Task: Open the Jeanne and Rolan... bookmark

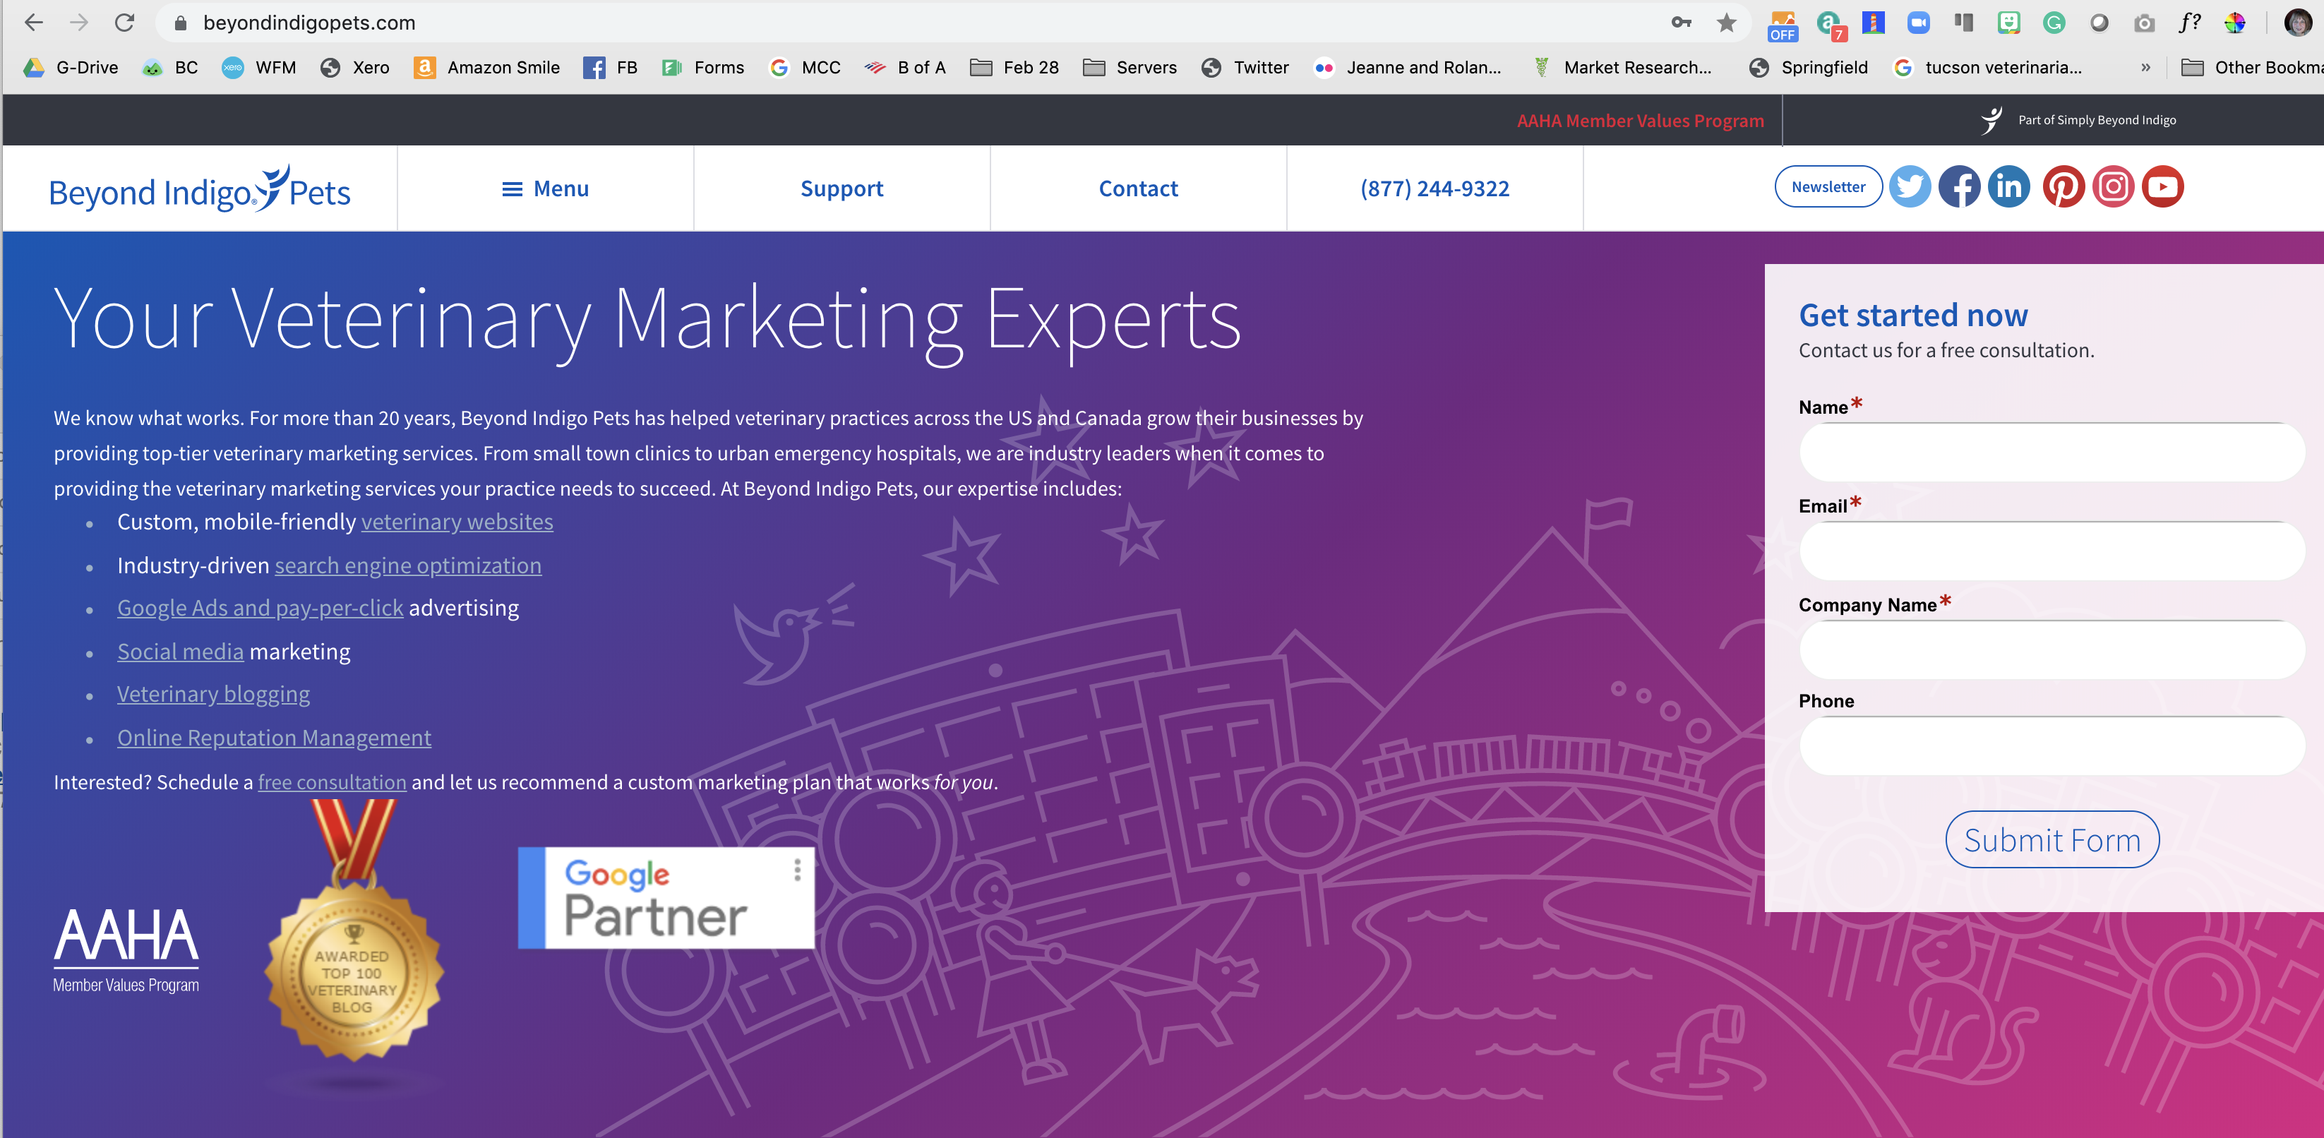Action: 1408,68
